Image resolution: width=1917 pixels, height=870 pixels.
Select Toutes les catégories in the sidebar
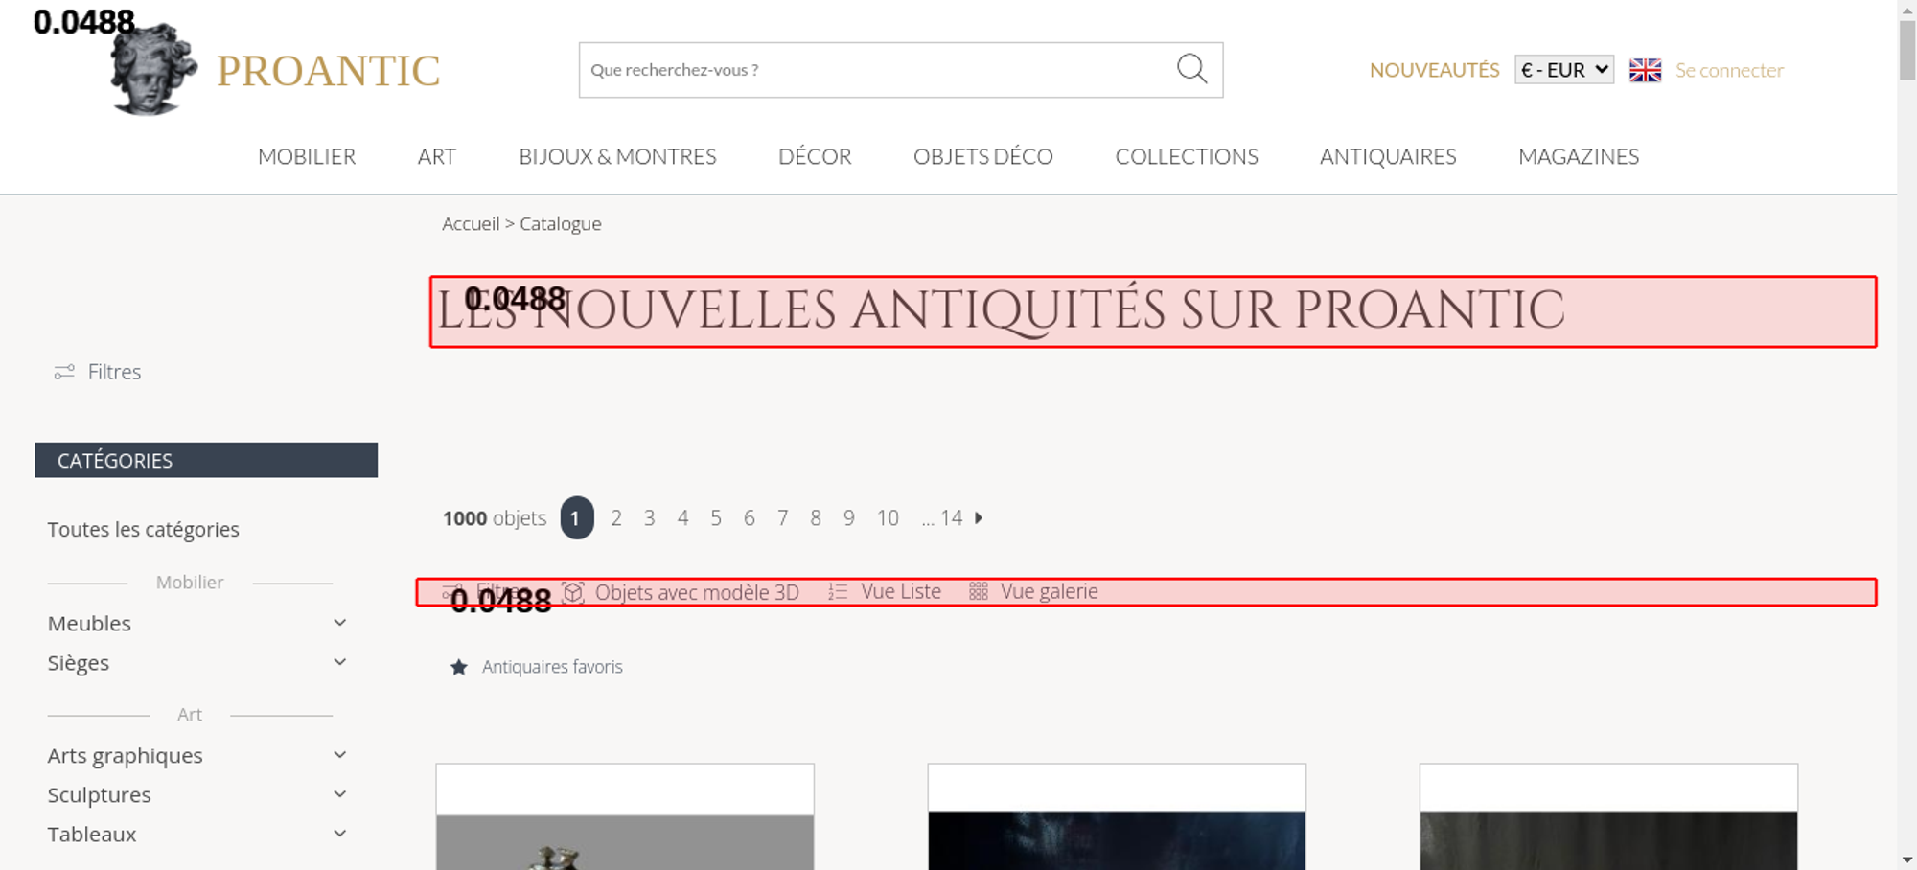[x=144, y=530]
